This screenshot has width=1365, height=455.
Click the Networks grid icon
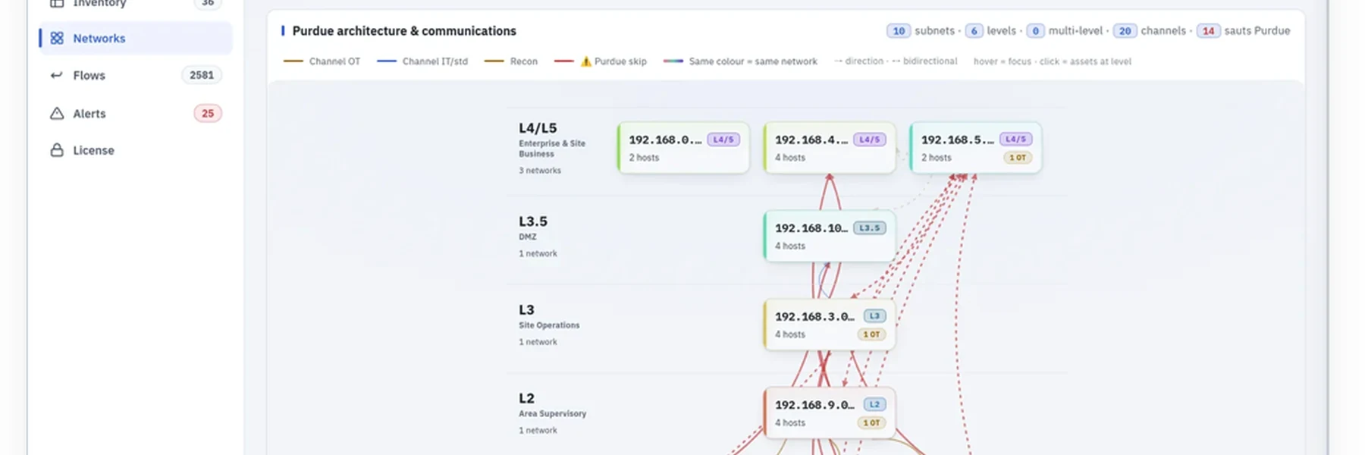coord(57,38)
